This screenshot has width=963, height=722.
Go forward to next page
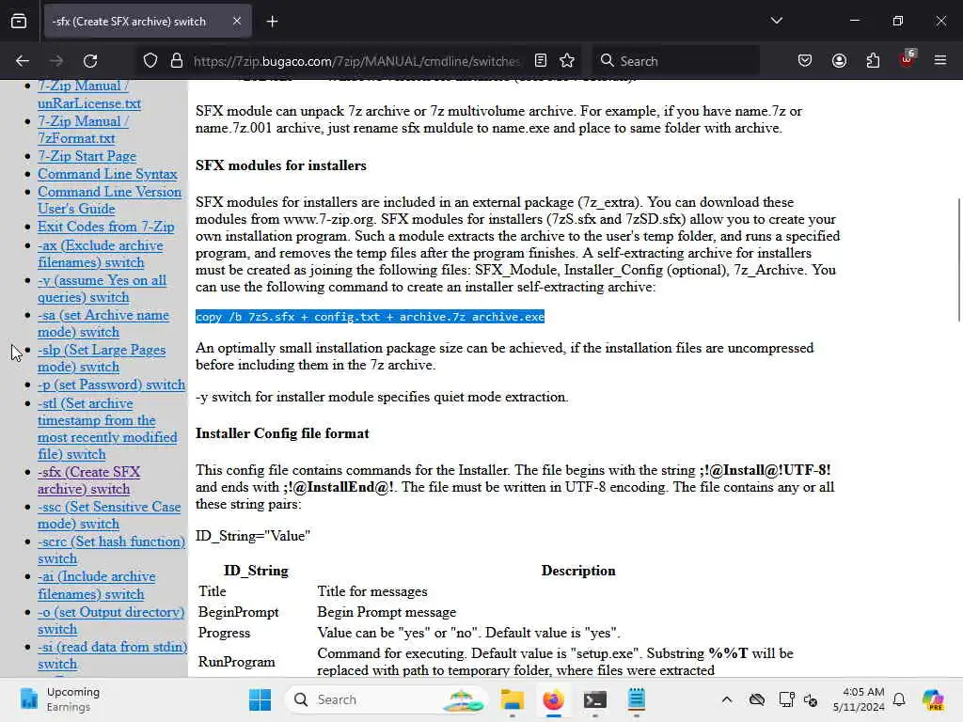pyautogui.click(x=55, y=61)
